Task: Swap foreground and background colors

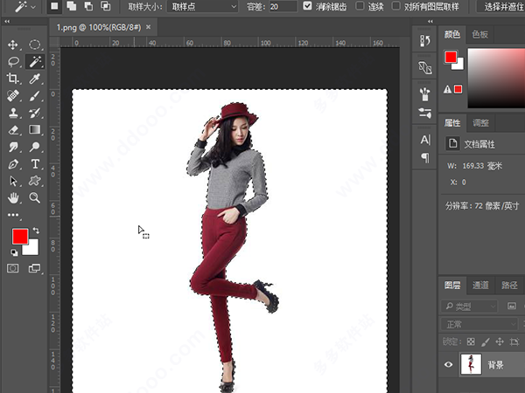Action: pyautogui.click(x=36, y=231)
